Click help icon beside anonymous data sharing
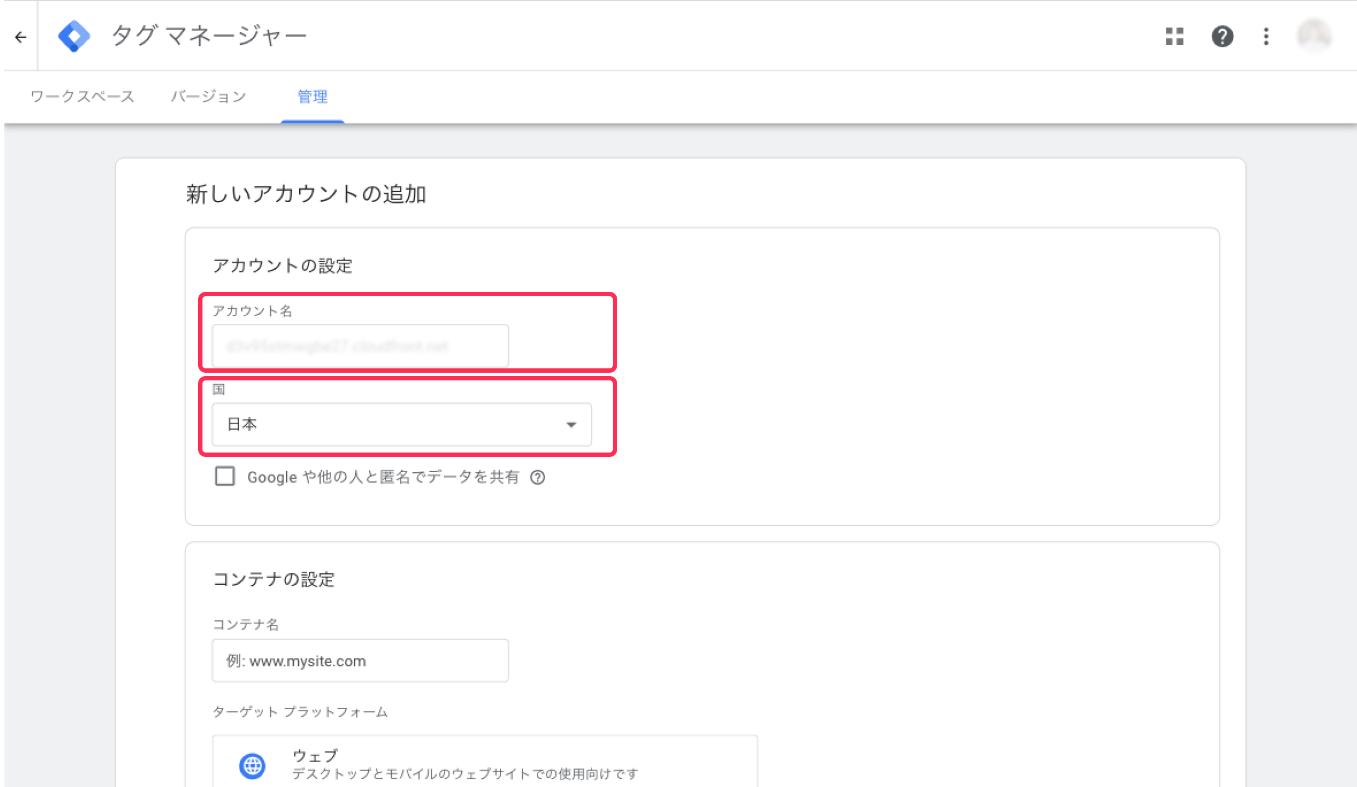 [538, 478]
